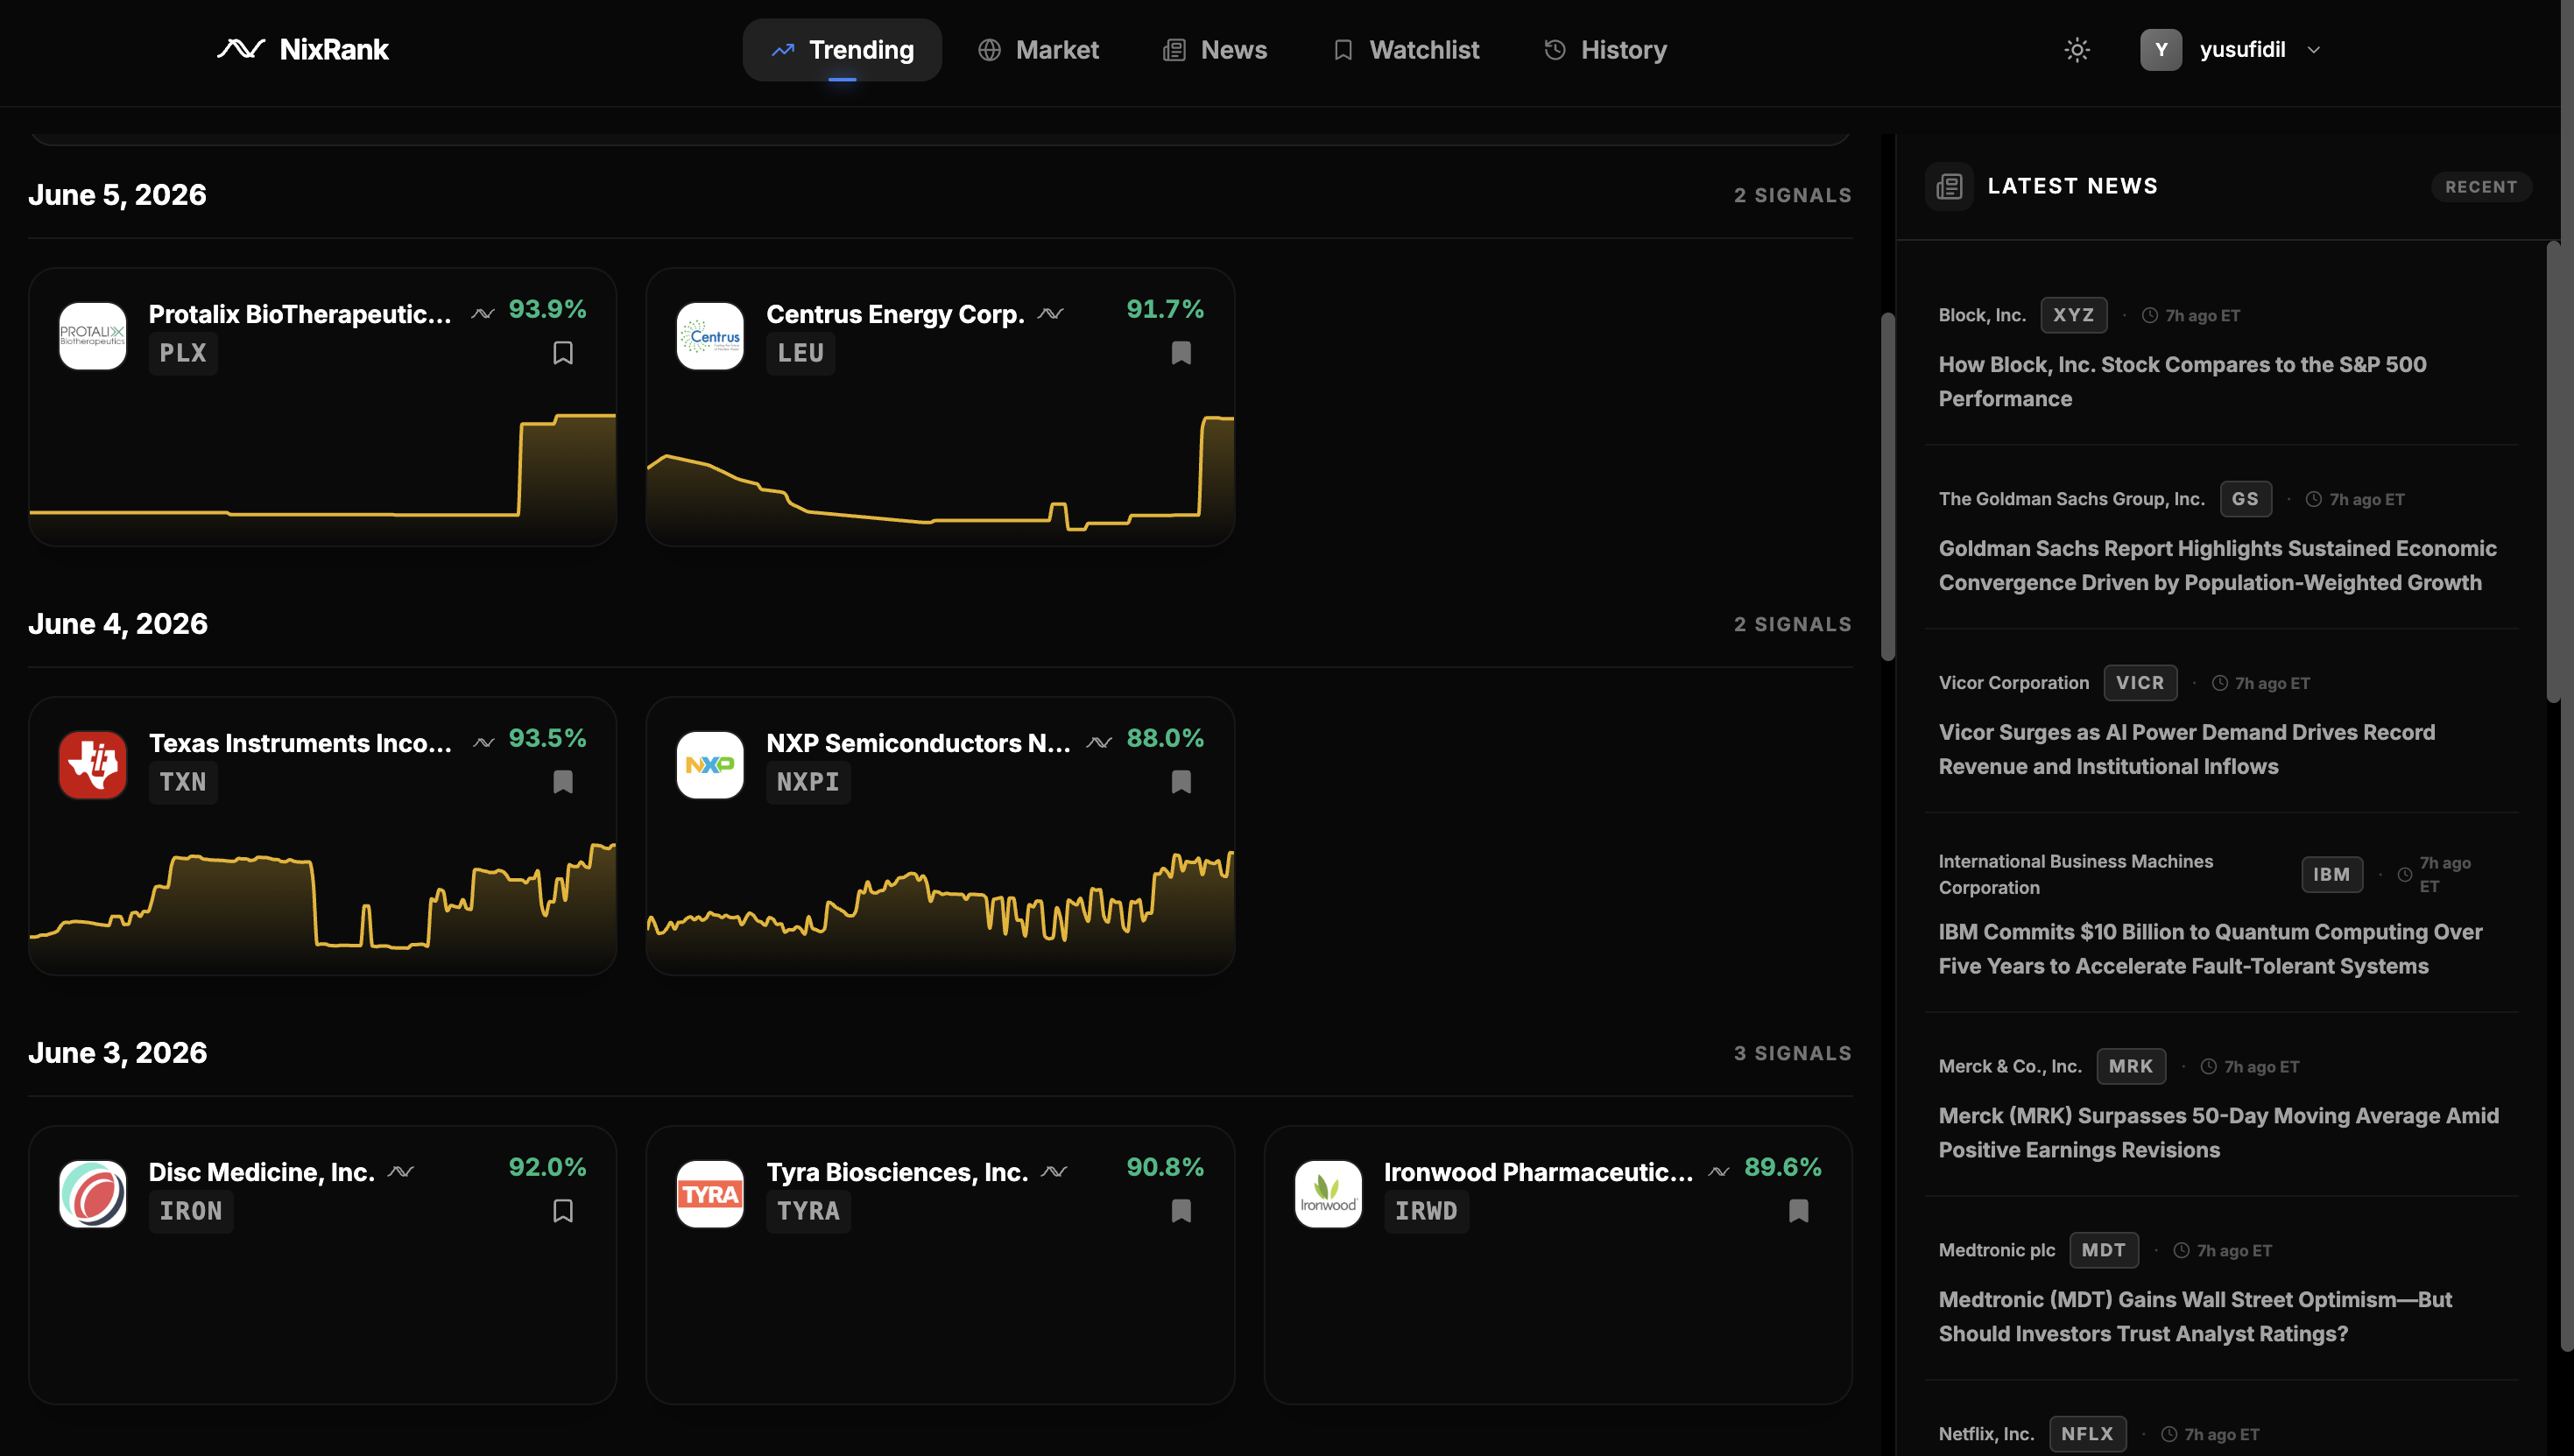This screenshot has height=1456, width=2574.
Task: Click the Tyra Biosciences logo
Action: [710, 1194]
